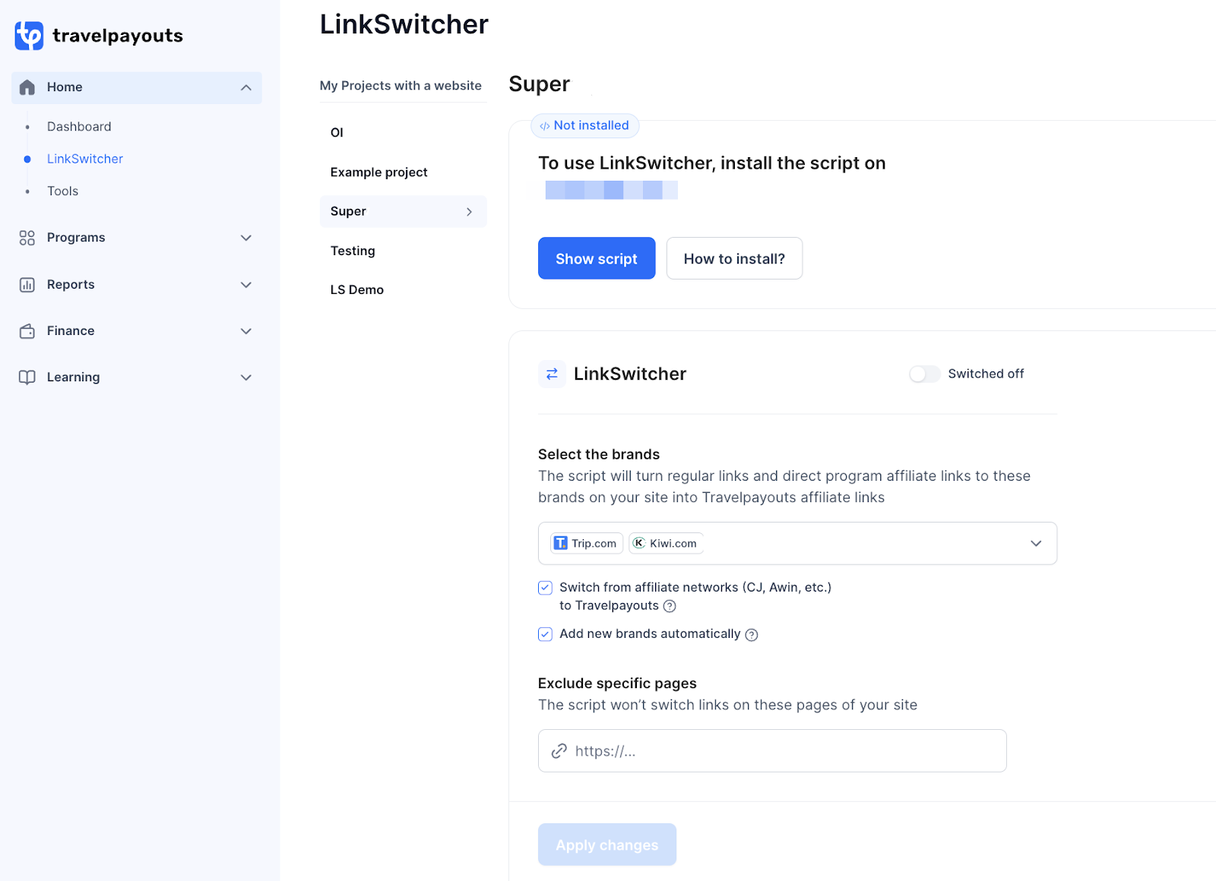This screenshot has width=1216, height=881.
Task: Open the brands selection dropdown
Action: (x=1035, y=543)
